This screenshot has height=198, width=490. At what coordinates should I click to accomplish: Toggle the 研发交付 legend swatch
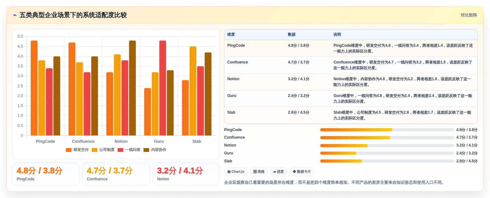(x=69, y=150)
